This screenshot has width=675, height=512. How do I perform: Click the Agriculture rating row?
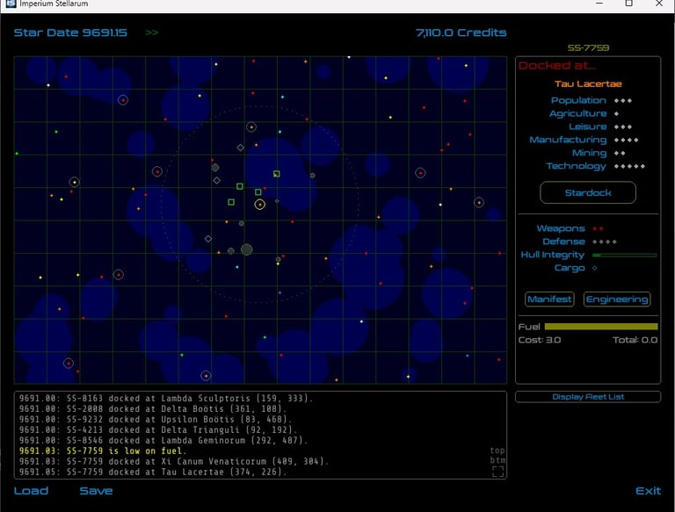pos(584,113)
